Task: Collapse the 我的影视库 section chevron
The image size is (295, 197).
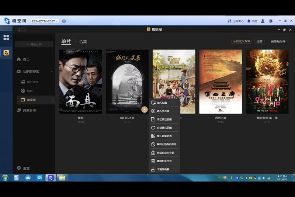Action: click(52, 72)
